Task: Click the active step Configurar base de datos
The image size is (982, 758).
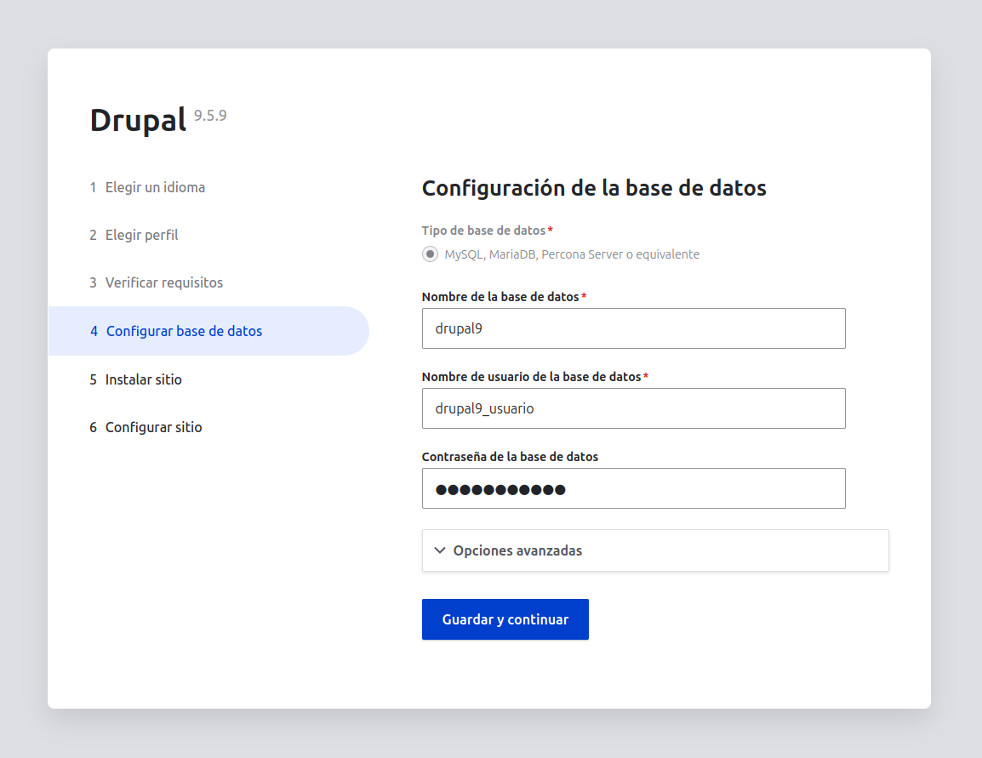Action: (184, 331)
